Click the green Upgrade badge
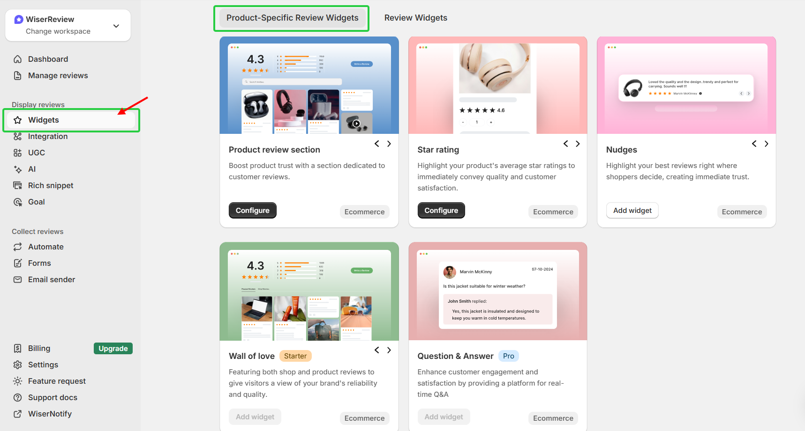The height and width of the screenshot is (431, 805). pos(113,349)
